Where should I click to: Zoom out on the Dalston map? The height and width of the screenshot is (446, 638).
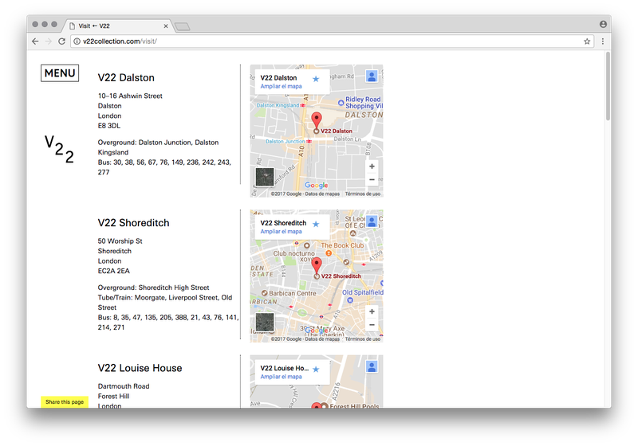[372, 179]
